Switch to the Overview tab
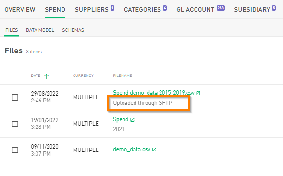The height and width of the screenshot is (176, 283). pyautogui.click(x=20, y=10)
